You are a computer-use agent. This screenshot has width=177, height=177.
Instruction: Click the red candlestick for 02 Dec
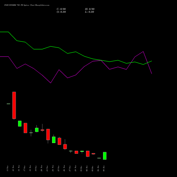(x=88, y=154)
